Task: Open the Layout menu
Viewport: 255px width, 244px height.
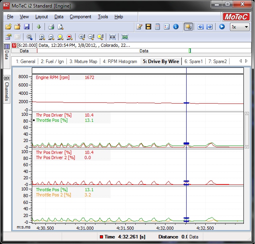Action: pyautogui.click(x=41, y=17)
